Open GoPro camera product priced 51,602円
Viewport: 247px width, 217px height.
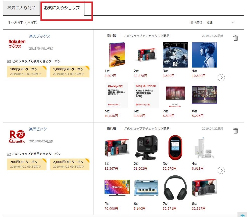[146, 147]
